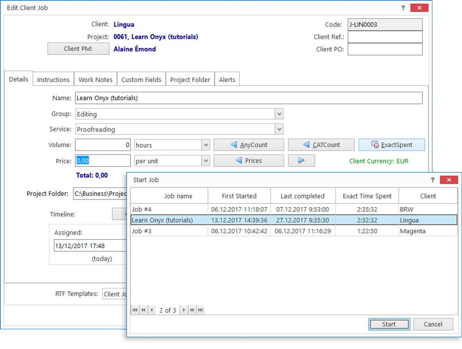462x349 pixels.
Task: Open help for the Start Job dialog
Action: click(x=432, y=180)
